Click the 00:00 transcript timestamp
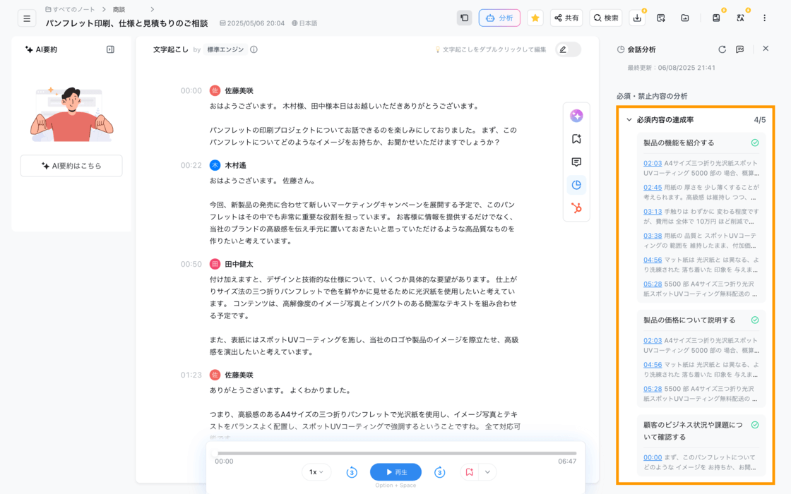 tap(191, 91)
